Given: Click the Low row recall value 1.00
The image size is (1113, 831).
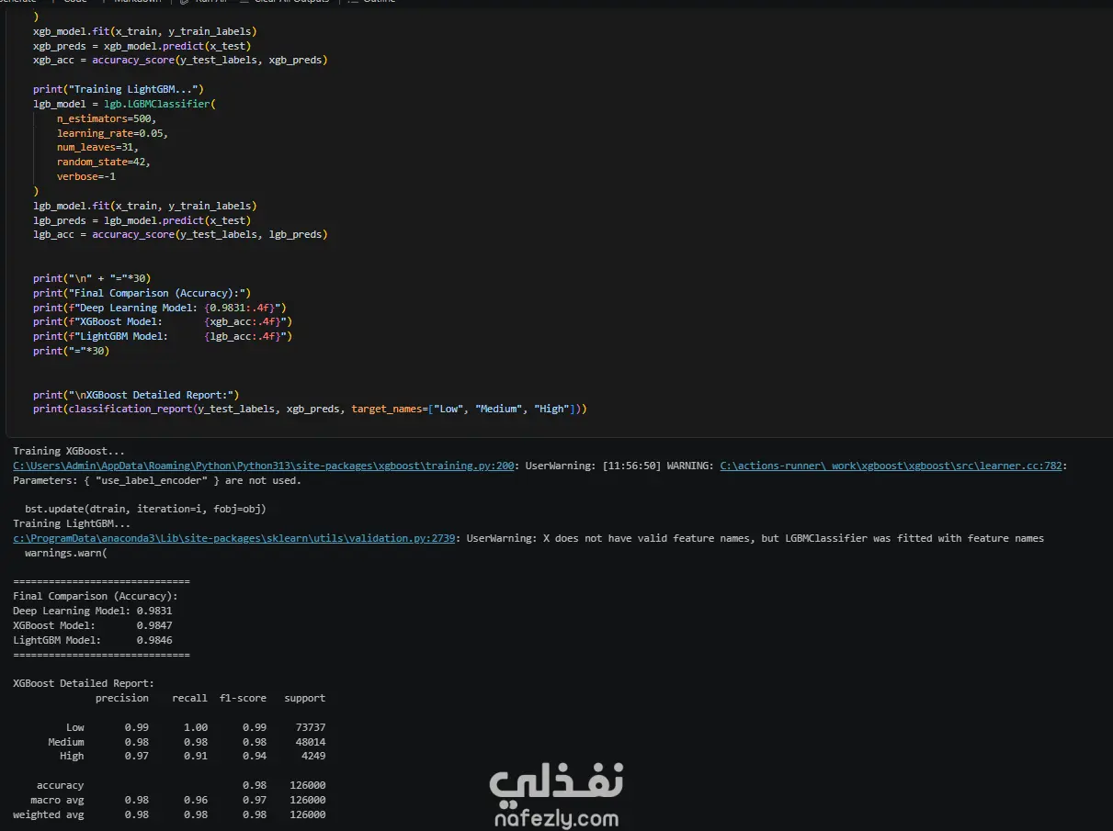Looking at the screenshot, I should pos(196,727).
